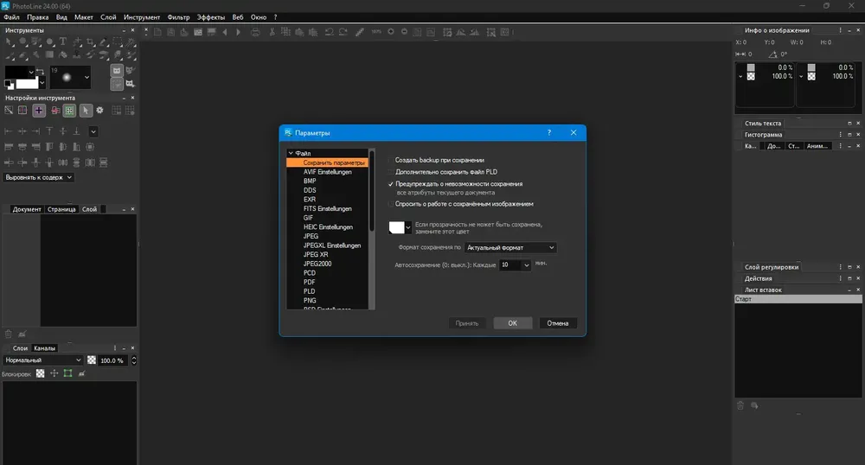Select the Crop tool in the toolbox
Image resolution: width=865 pixels, height=465 pixels.
91,41
